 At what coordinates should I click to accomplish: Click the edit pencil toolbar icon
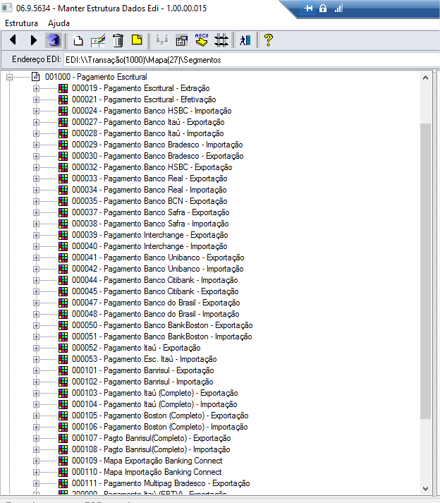[98, 40]
